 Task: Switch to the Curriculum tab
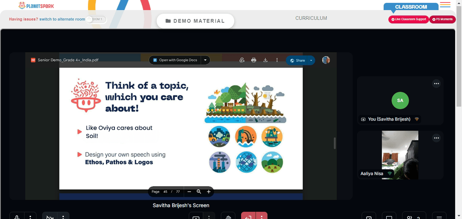(x=311, y=18)
